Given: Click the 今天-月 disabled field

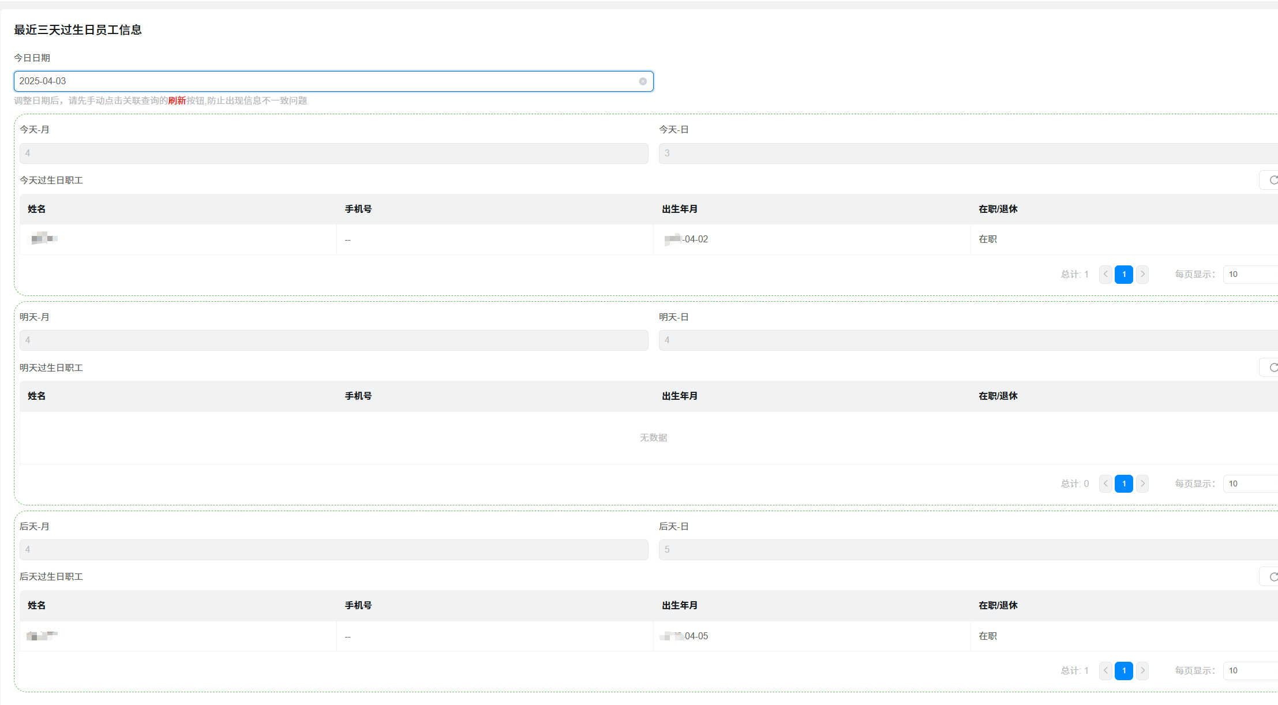Looking at the screenshot, I should (x=333, y=153).
